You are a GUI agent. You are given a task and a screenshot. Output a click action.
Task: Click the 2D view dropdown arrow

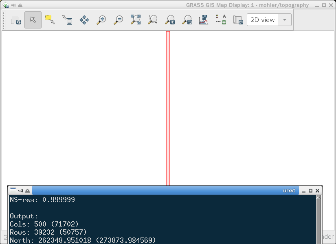[285, 20]
